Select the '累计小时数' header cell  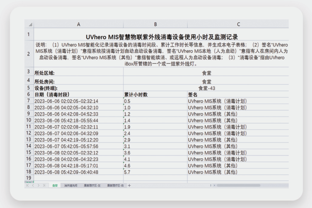pyautogui.click(x=155, y=94)
